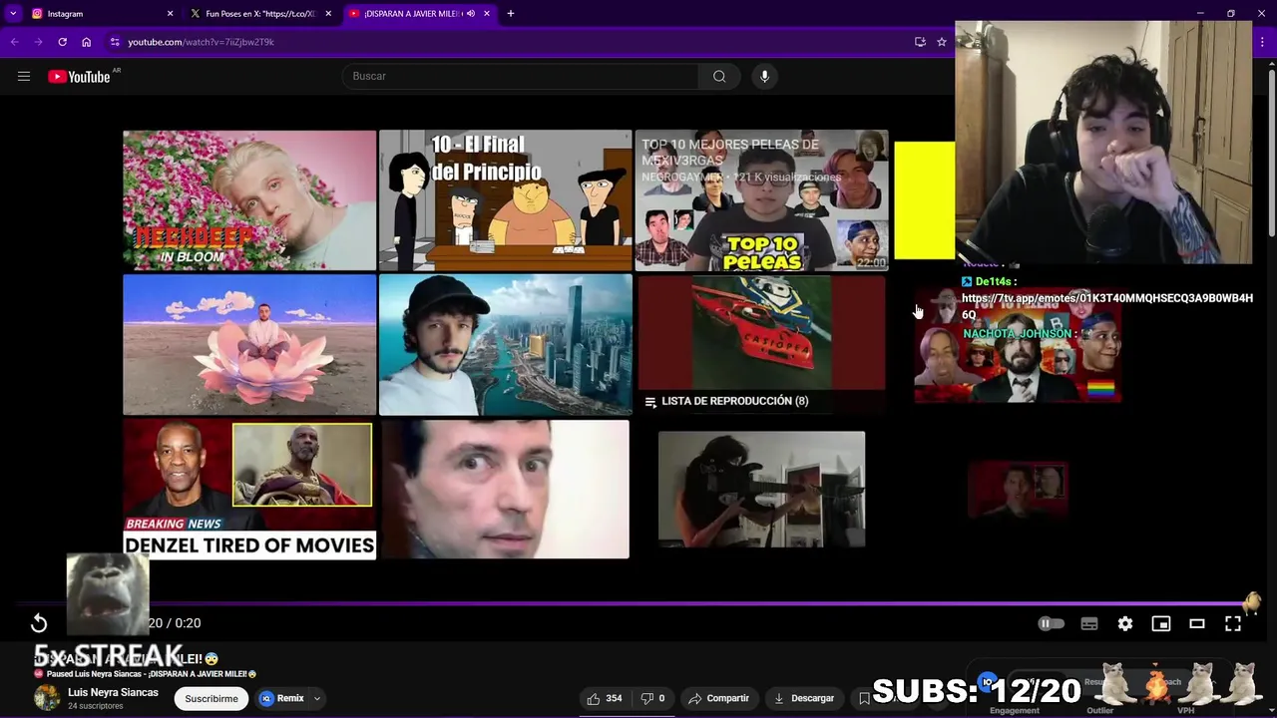Reload the current page

(x=62, y=42)
